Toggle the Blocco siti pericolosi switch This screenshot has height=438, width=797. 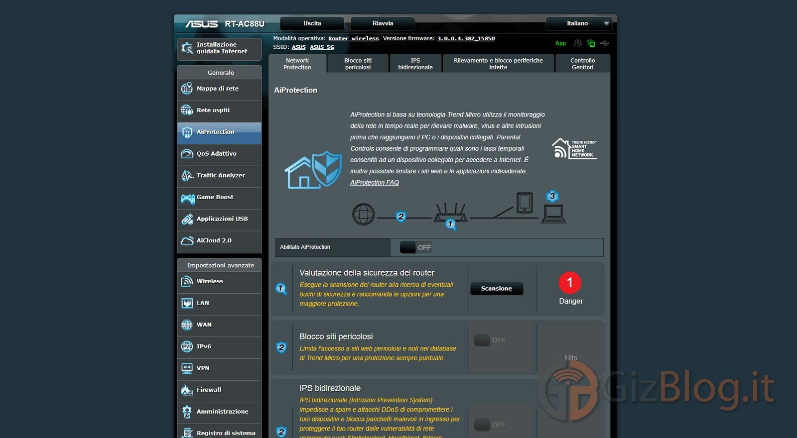(x=490, y=340)
